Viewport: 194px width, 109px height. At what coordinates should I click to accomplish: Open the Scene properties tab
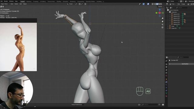tap(166, 73)
